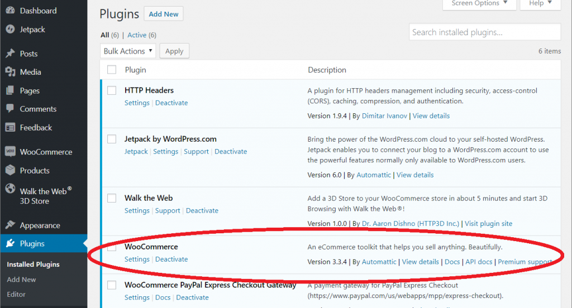
Task: Click the Add New button beside Plugins heading
Action: click(164, 14)
